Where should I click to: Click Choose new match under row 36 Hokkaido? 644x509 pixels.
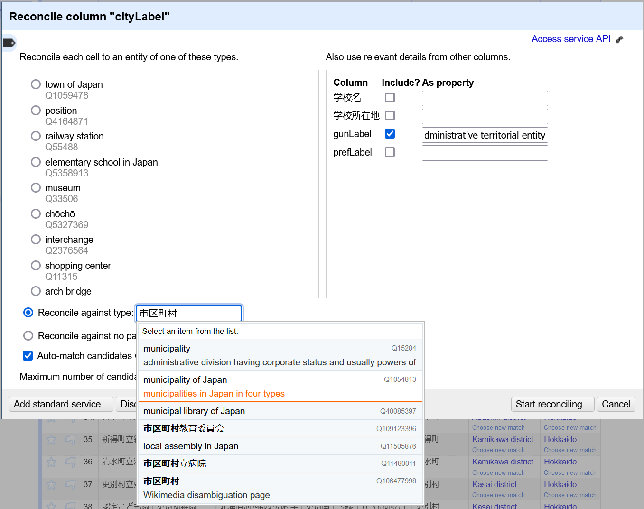pyautogui.click(x=570, y=473)
